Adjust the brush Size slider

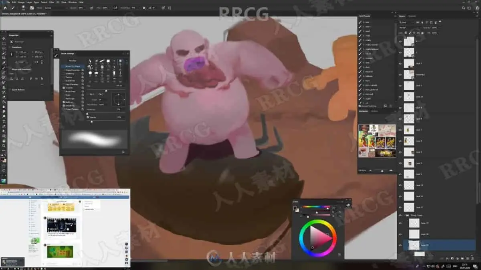click(106, 90)
